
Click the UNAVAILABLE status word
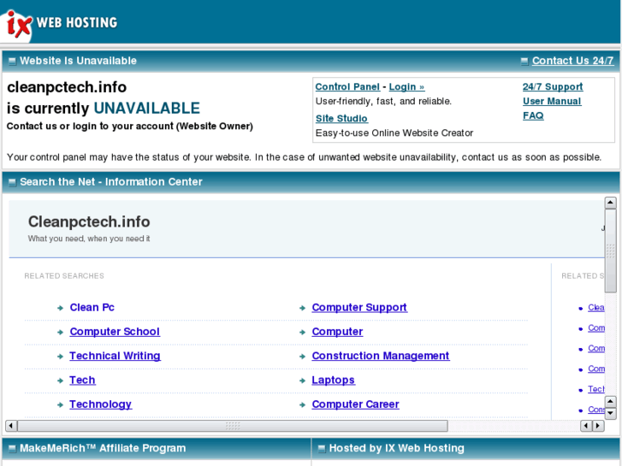point(147,109)
